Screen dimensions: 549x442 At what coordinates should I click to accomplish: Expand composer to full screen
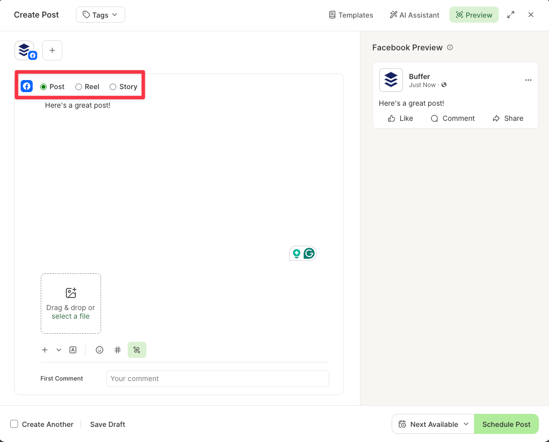click(511, 15)
